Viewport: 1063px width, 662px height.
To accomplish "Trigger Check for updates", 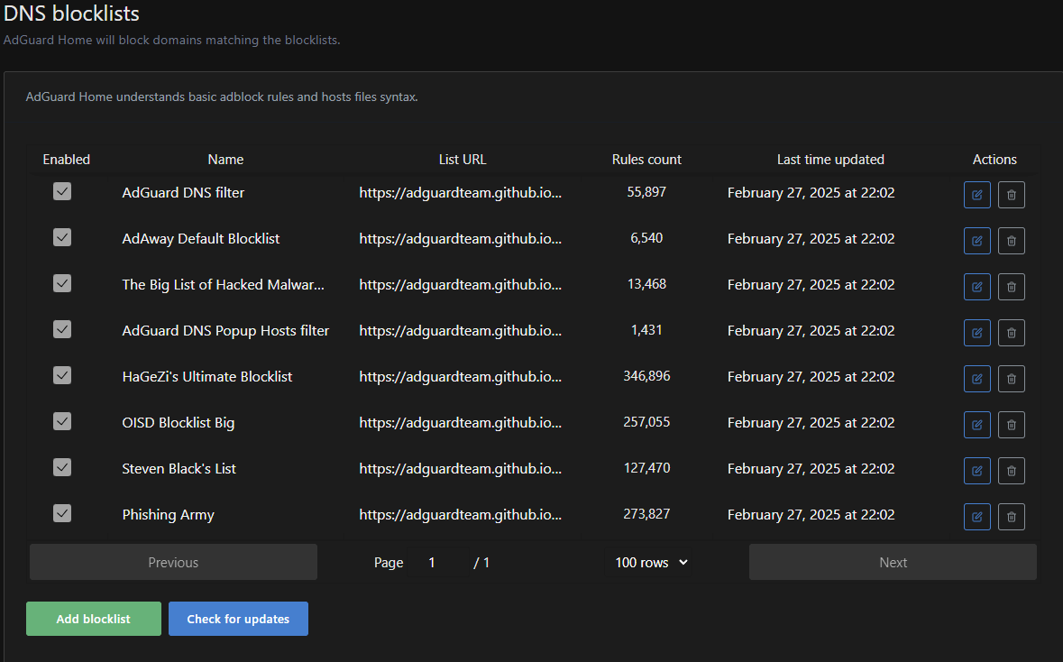I will (238, 619).
